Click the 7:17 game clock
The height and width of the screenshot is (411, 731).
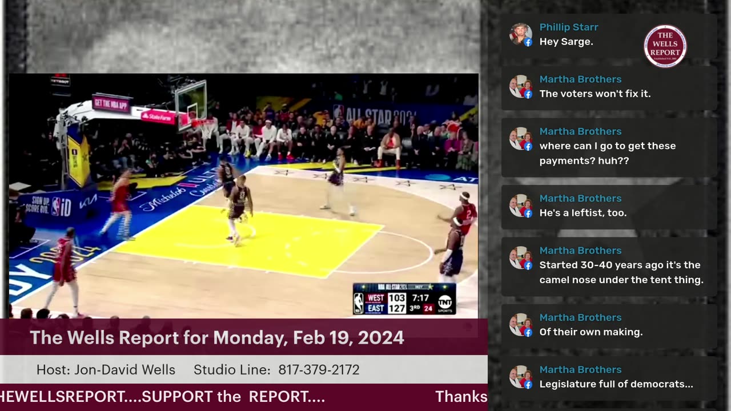tap(420, 298)
